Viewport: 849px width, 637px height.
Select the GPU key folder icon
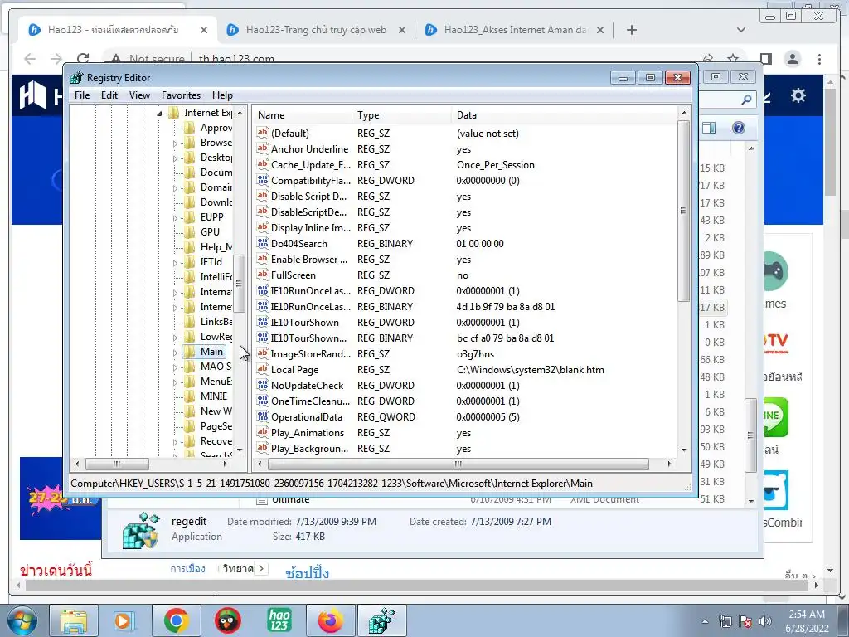tap(189, 232)
